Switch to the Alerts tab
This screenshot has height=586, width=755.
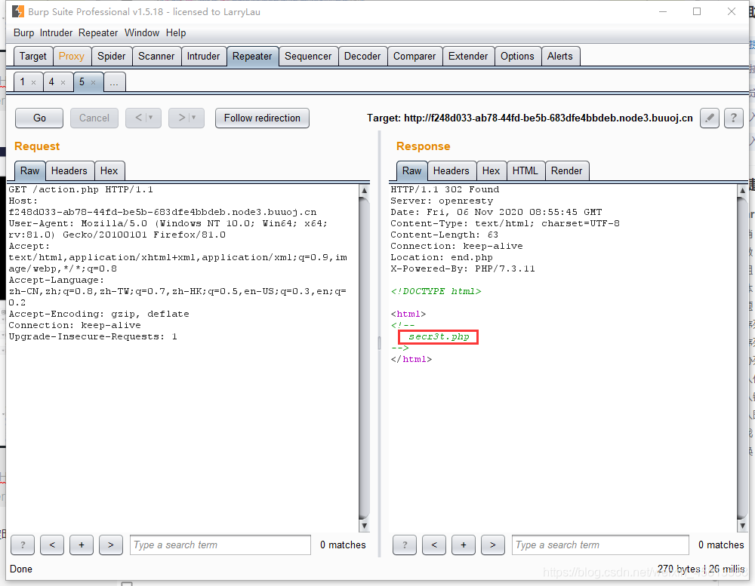pos(560,57)
